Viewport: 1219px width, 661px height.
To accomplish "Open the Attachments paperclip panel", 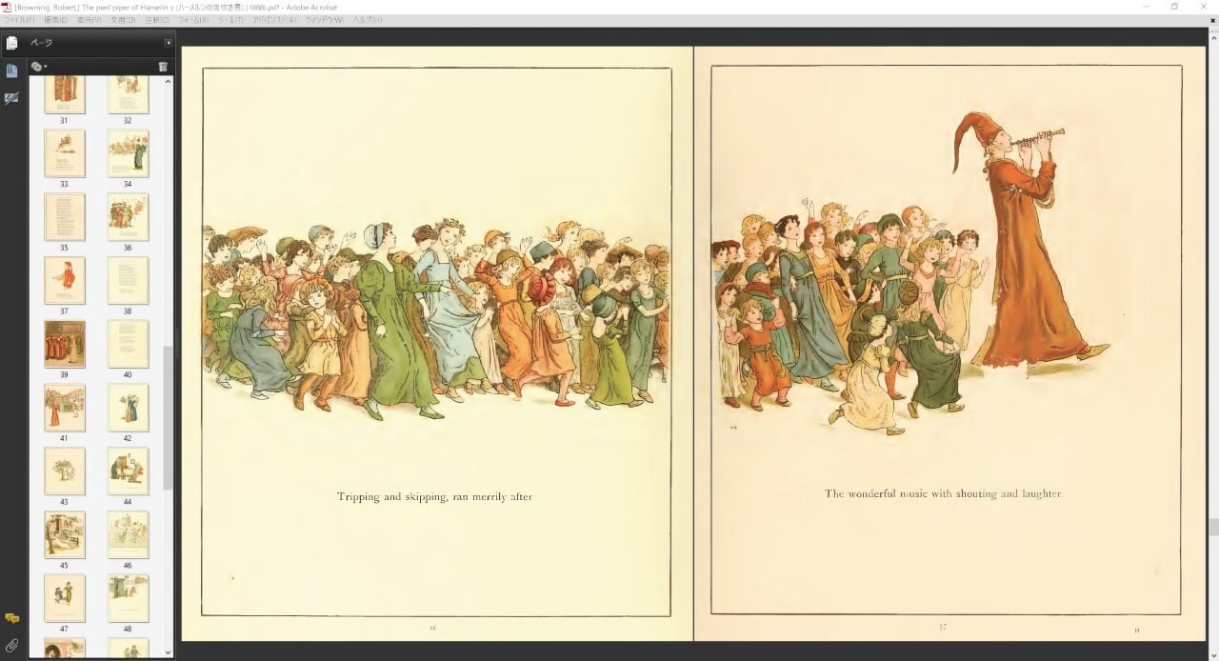I will [11, 646].
